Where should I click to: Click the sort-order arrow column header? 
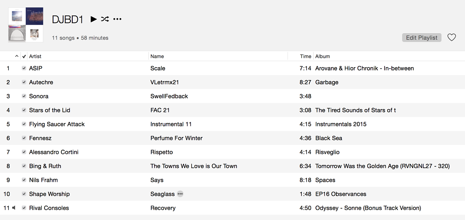point(17,56)
